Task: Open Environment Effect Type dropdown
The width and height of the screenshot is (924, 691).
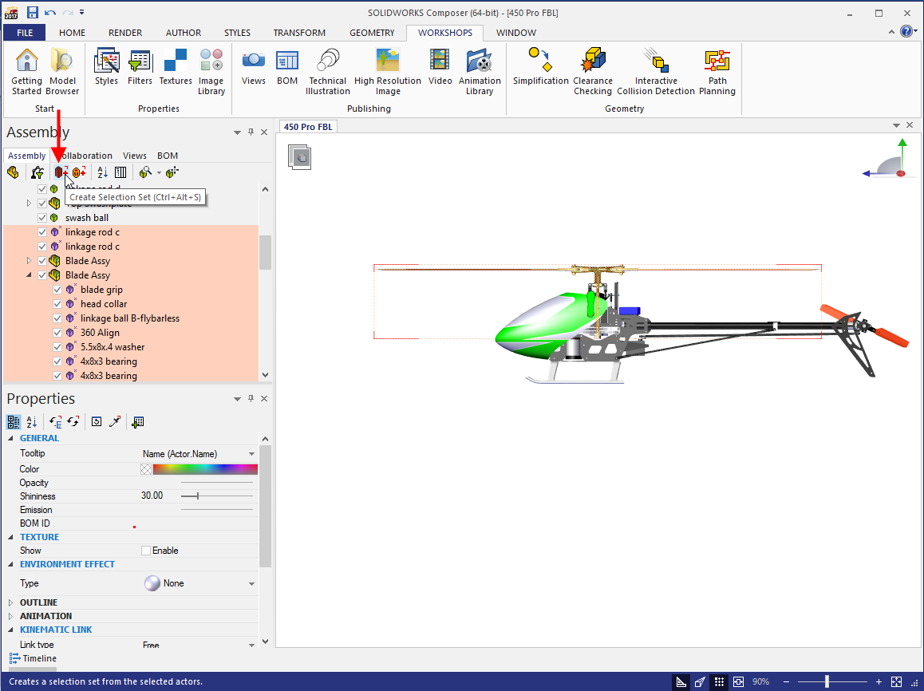Action: pyautogui.click(x=252, y=584)
